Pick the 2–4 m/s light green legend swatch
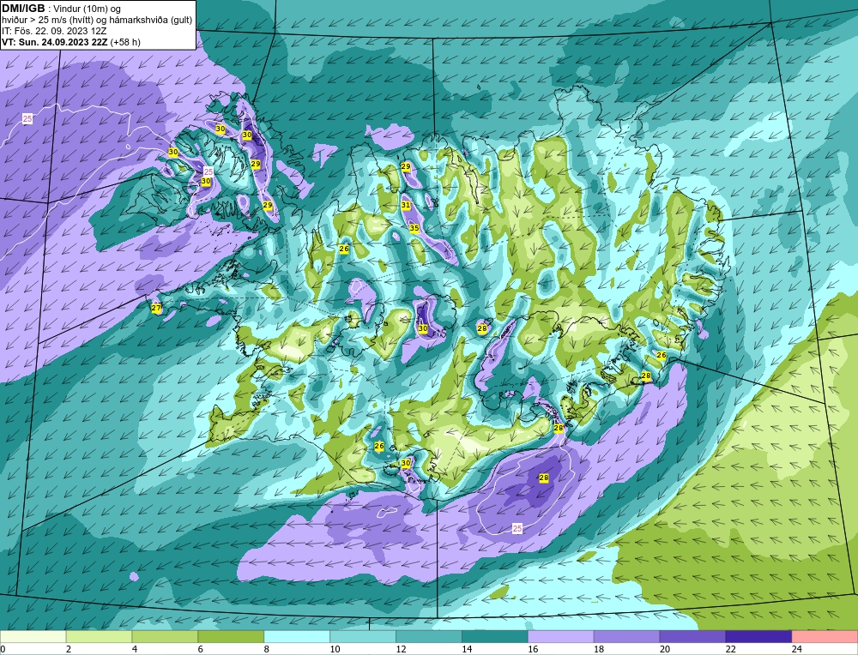The height and width of the screenshot is (655, 858). pos(99,636)
